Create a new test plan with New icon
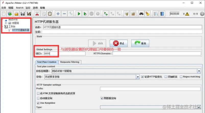This screenshot has width=205, height=113. pyautogui.click(x=4, y=14)
